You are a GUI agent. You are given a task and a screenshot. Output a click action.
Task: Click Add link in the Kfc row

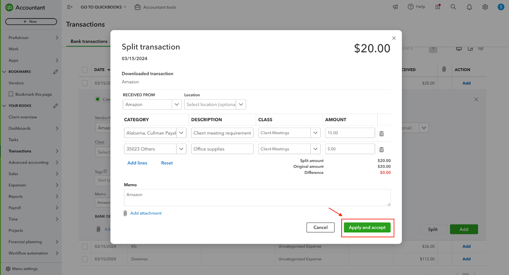[466, 246]
